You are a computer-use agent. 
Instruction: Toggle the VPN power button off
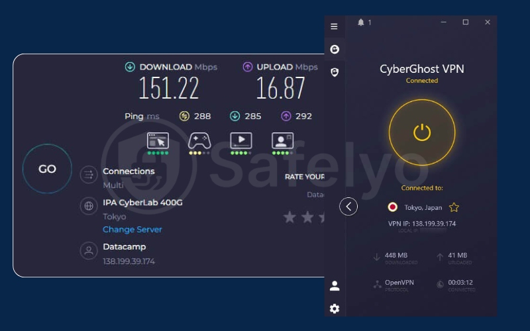422,132
